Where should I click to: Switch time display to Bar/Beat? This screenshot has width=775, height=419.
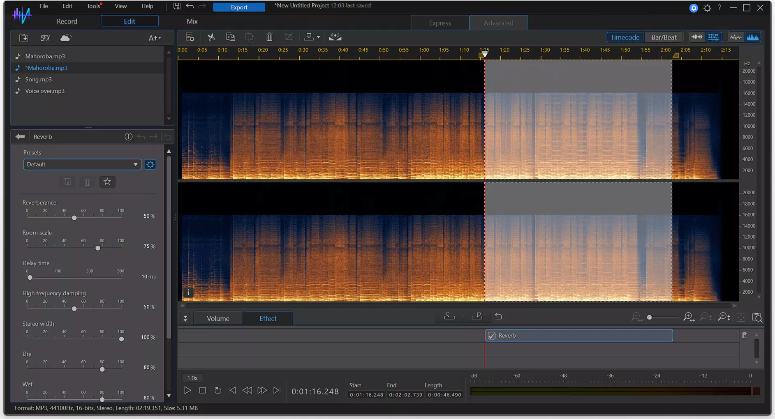click(664, 37)
